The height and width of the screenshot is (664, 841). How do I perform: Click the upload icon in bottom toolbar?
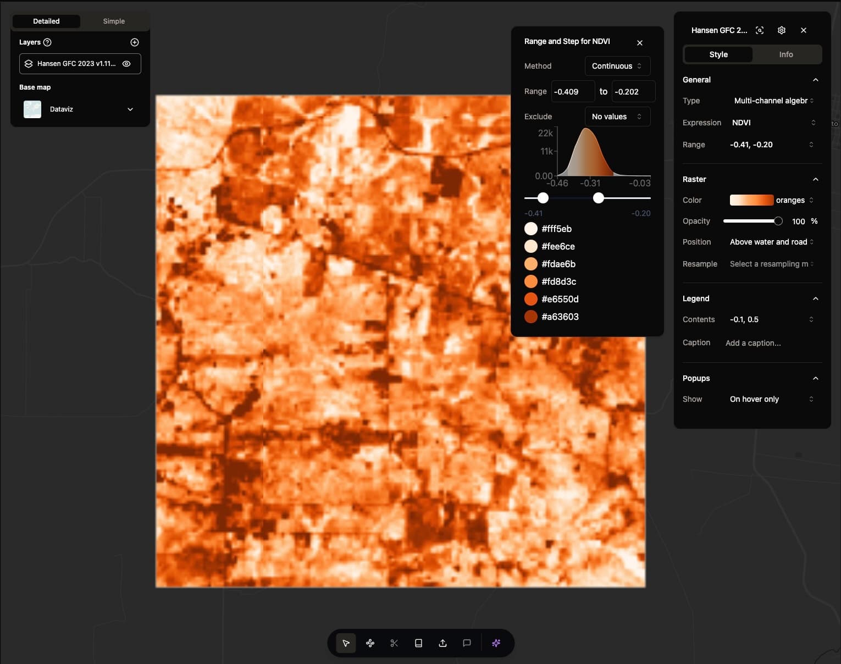click(x=442, y=643)
